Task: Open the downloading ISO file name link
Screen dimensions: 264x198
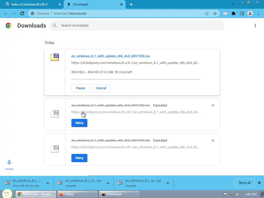Action: click(x=111, y=56)
